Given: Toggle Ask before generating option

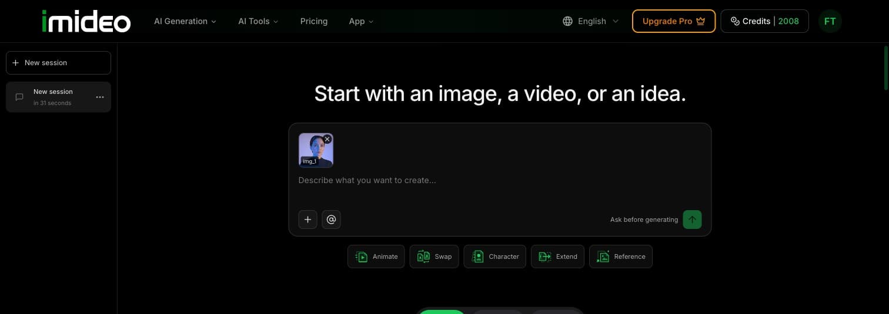Looking at the screenshot, I should tap(644, 220).
